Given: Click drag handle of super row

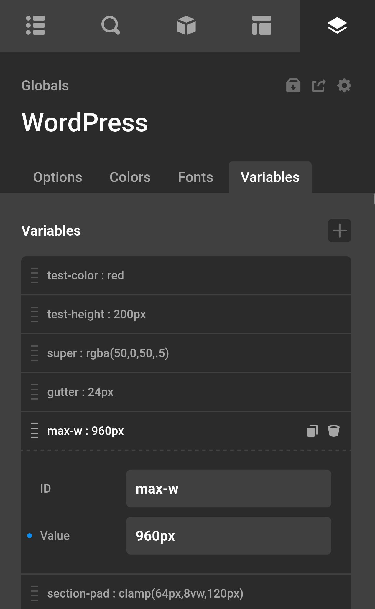Looking at the screenshot, I should [34, 353].
